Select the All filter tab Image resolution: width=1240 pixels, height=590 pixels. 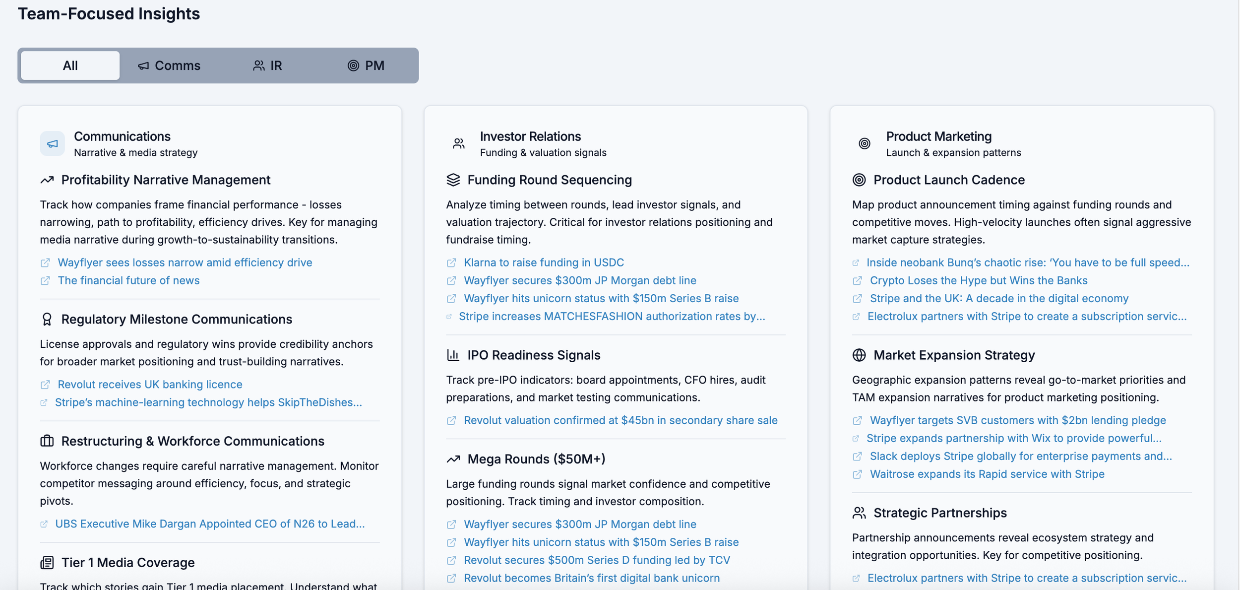[x=70, y=66]
